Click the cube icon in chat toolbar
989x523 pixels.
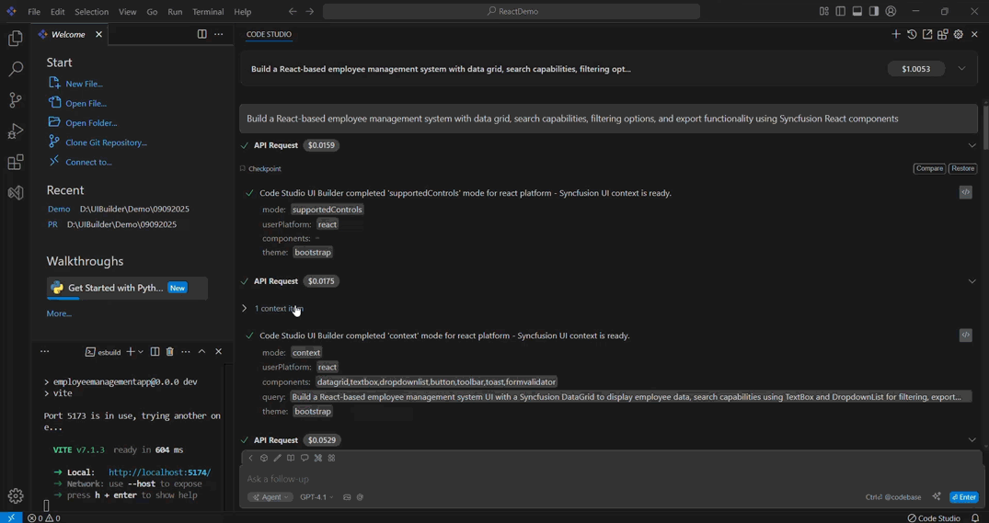click(x=264, y=458)
